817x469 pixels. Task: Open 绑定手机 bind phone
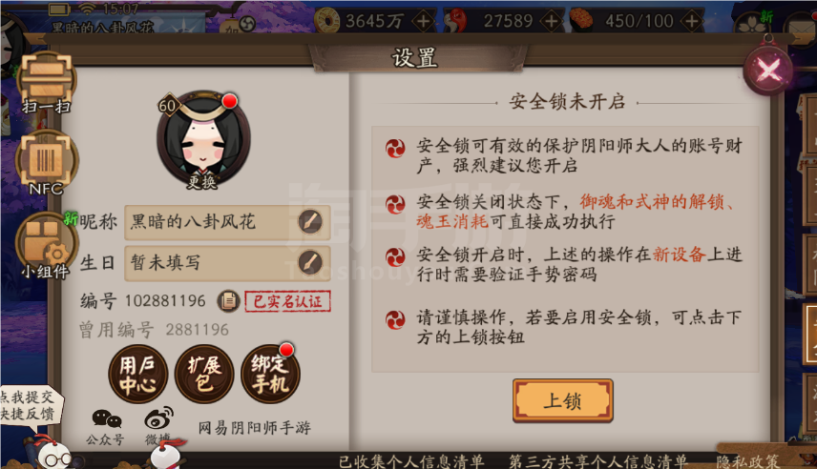click(x=270, y=375)
